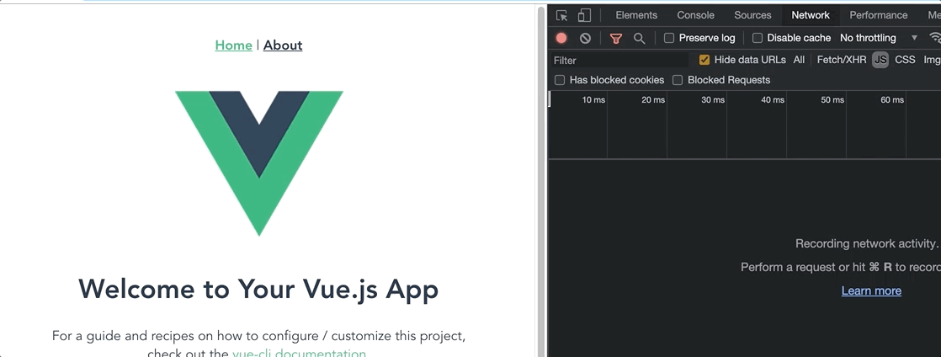
Task: Click the 50 ms timeline marker
Action: point(832,100)
